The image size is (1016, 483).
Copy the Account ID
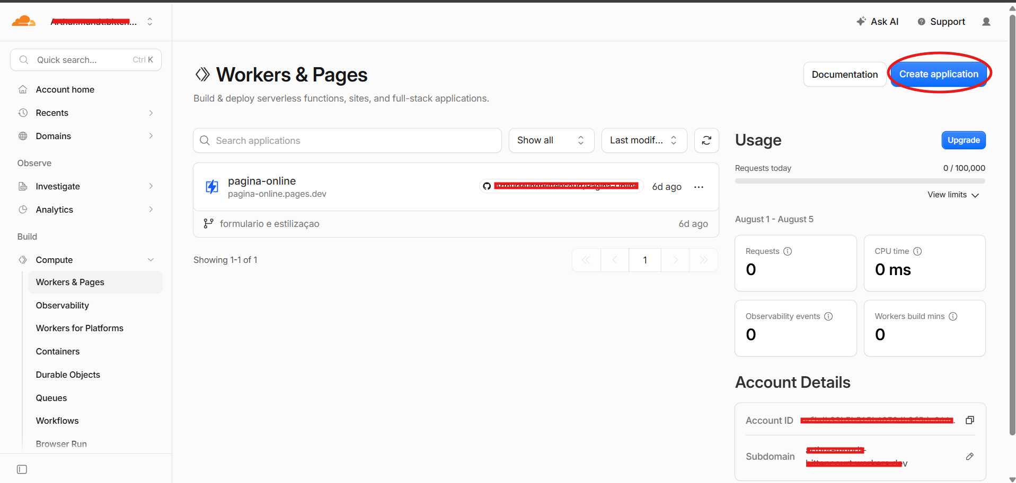click(x=970, y=420)
